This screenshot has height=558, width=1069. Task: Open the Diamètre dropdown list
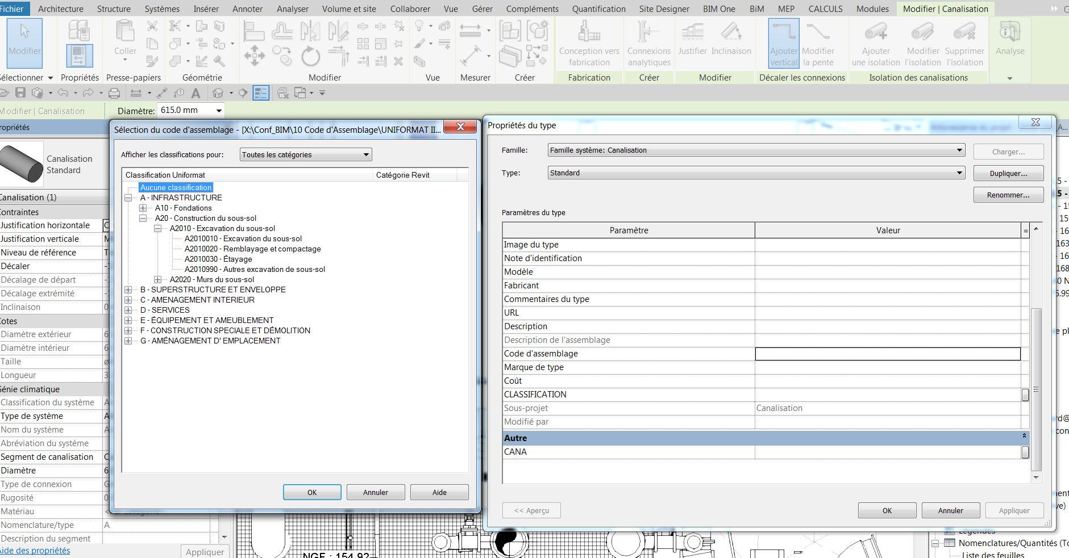tap(219, 111)
